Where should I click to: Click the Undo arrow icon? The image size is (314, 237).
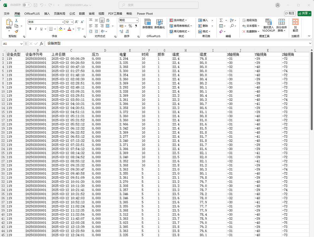[42, 5]
